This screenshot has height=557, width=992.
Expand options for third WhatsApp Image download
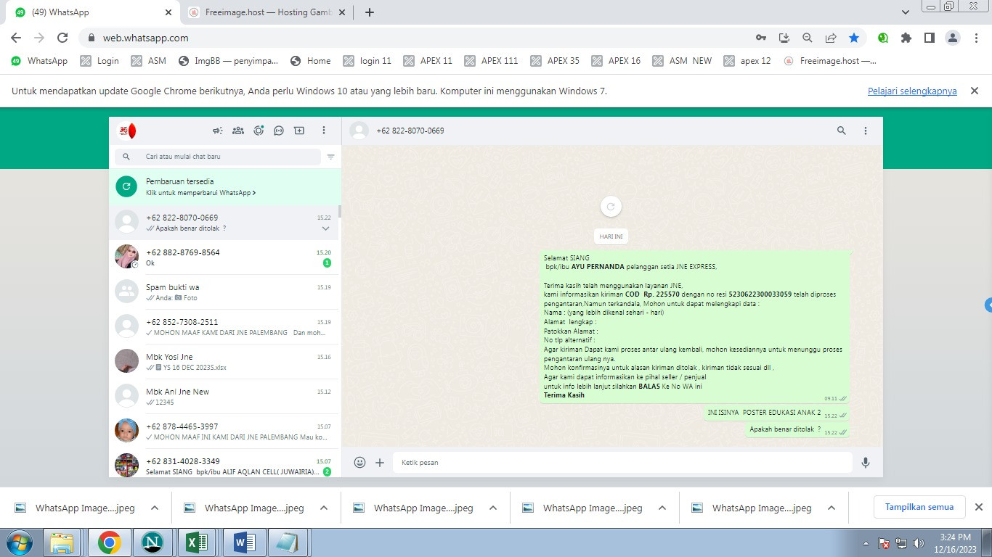point(493,508)
